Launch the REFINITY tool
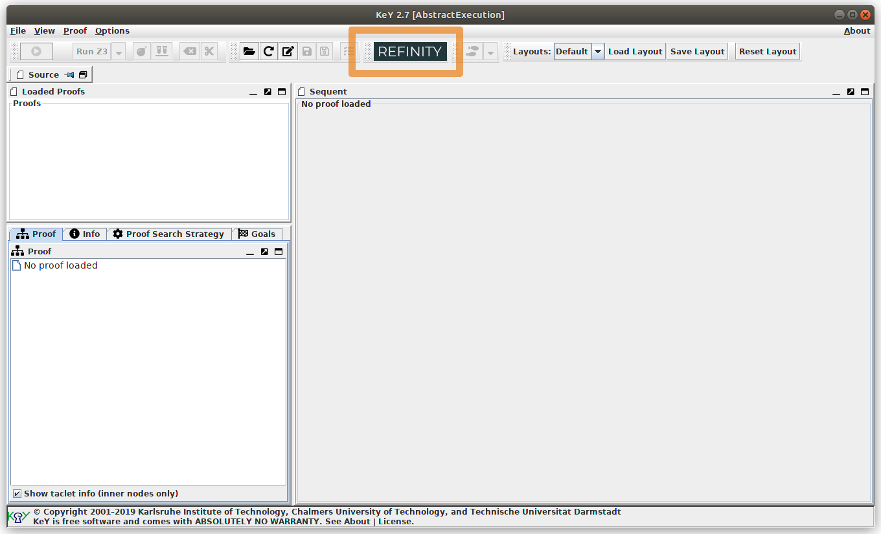This screenshot has width=881, height=534. [410, 52]
